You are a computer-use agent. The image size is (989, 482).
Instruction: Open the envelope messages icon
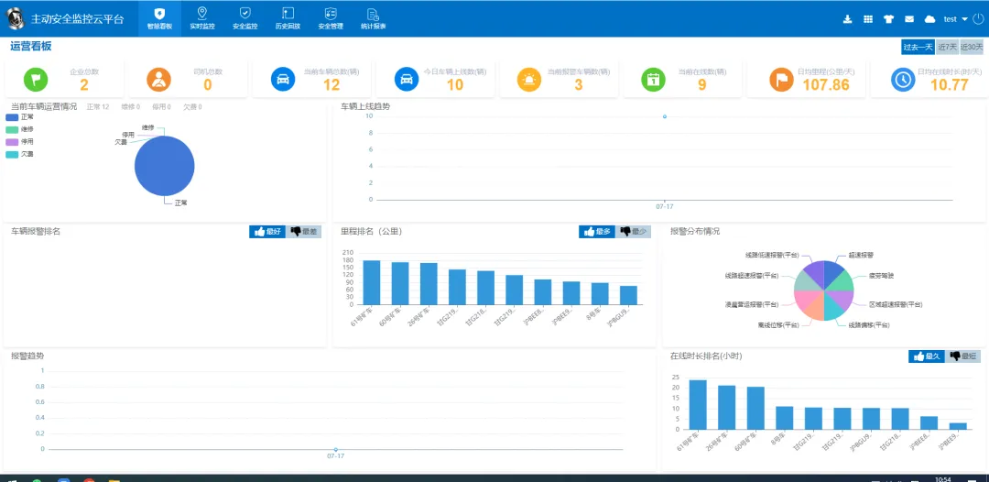coord(909,19)
